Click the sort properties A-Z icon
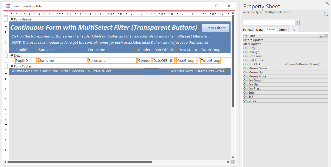Image resolution: width=331 pixels, height=167 pixels. pos(326,14)
